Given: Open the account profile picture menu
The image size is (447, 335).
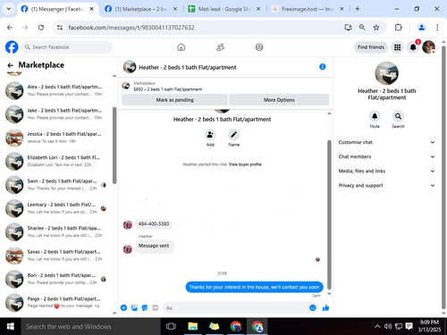Looking at the screenshot, I should 428,47.
